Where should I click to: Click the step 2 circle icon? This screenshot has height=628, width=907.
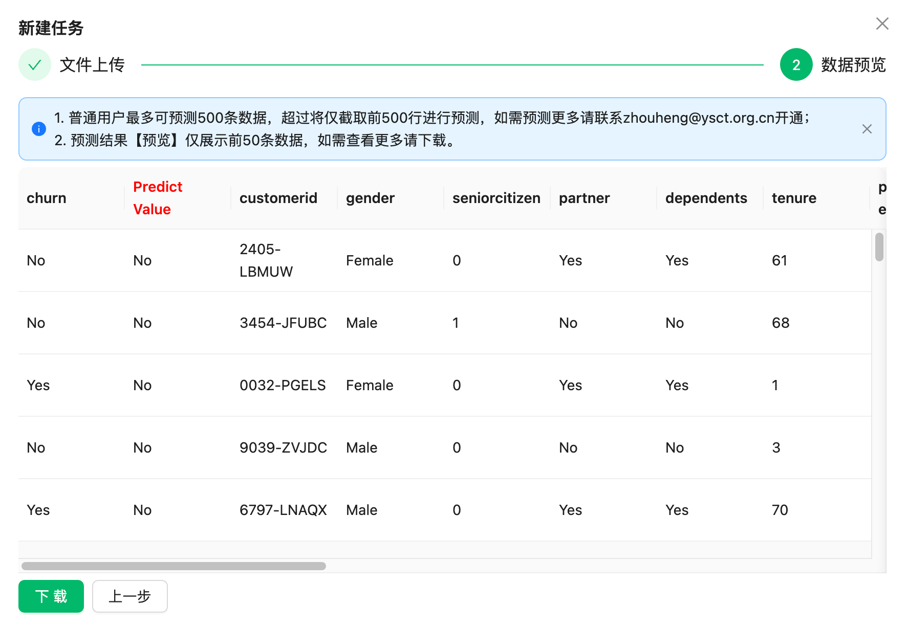pyautogui.click(x=796, y=65)
